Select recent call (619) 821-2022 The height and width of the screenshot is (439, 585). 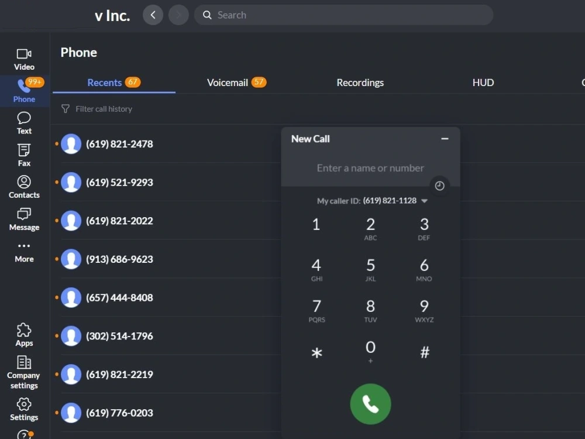[119, 221]
